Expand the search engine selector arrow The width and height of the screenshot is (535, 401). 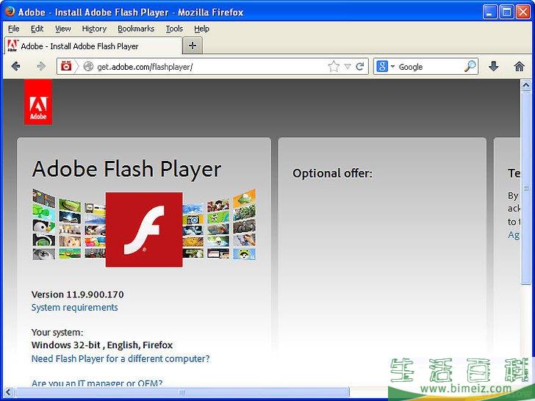(392, 67)
